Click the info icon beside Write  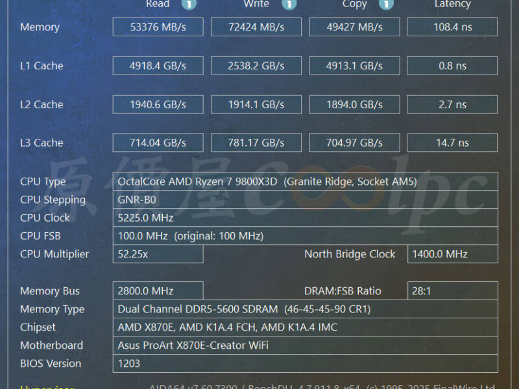point(289,4)
